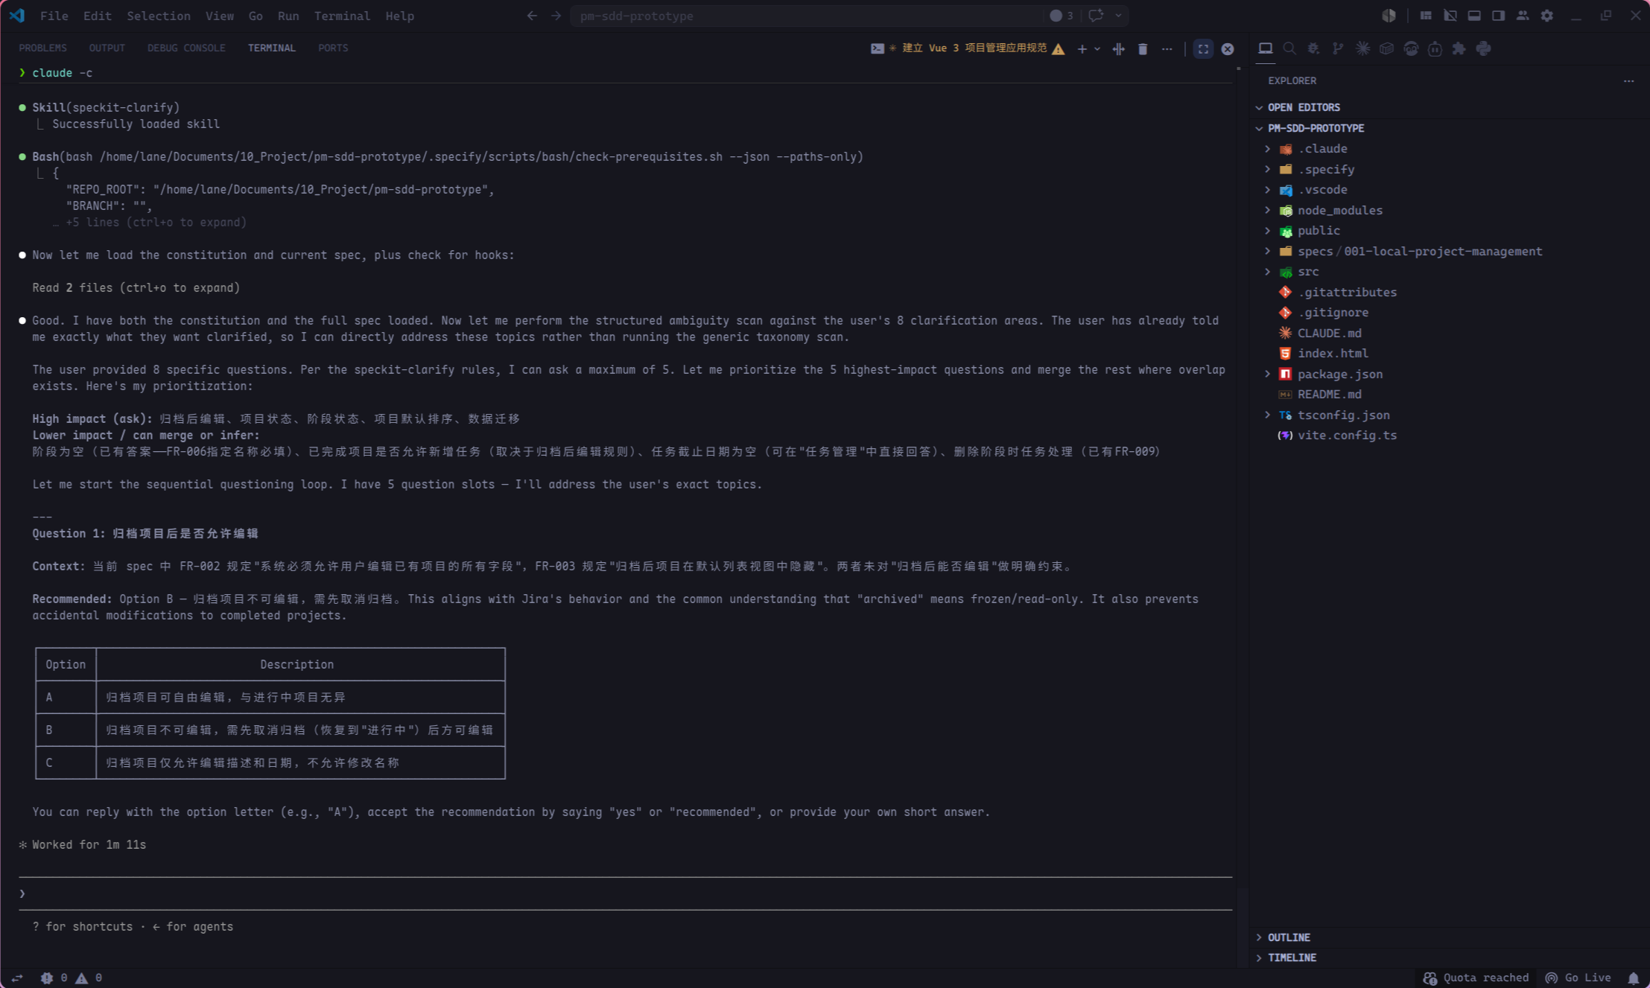Split the terminal with the split icon

[x=1118, y=48]
